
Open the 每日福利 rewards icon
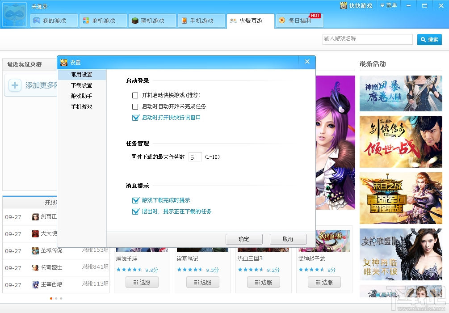point(281,21)
